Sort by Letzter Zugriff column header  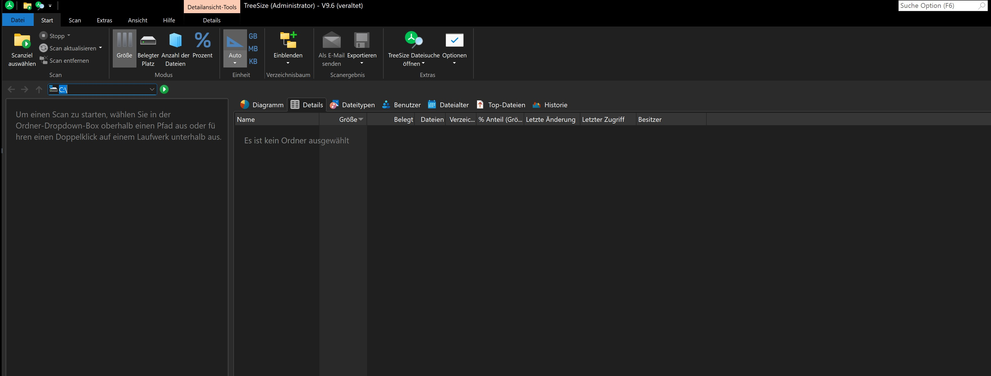coord(608,119)
